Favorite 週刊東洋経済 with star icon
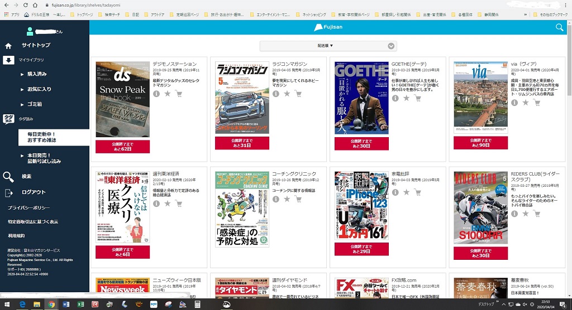 pos(168,204)
